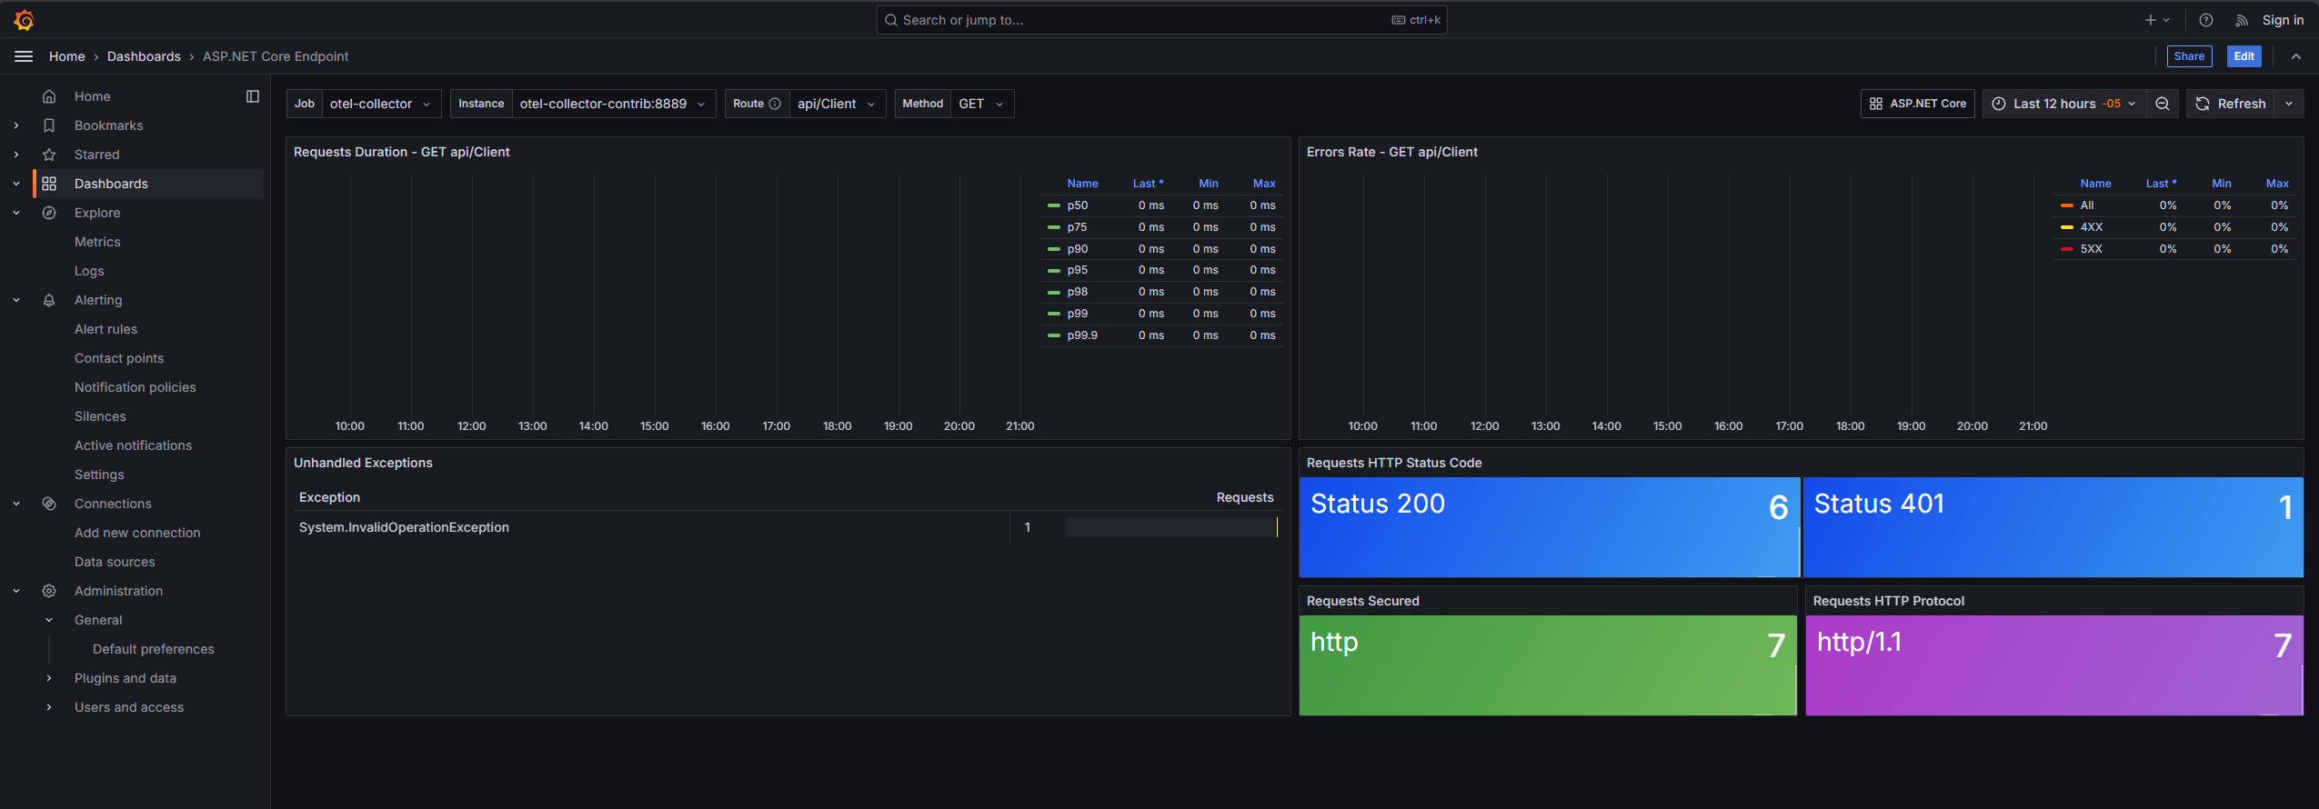The width and height of the screenshot is (2319, 809).
Task: Click the Status 200 stat panel
Action: click(x=1549, y=527)
